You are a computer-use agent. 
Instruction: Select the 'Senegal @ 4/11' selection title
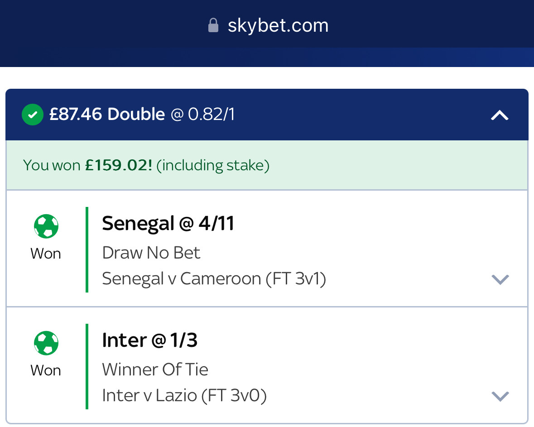tap(168, 223)
